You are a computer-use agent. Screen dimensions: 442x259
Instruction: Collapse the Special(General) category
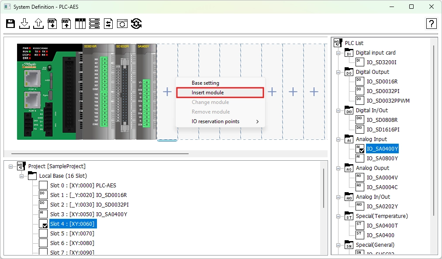(338, 245)
